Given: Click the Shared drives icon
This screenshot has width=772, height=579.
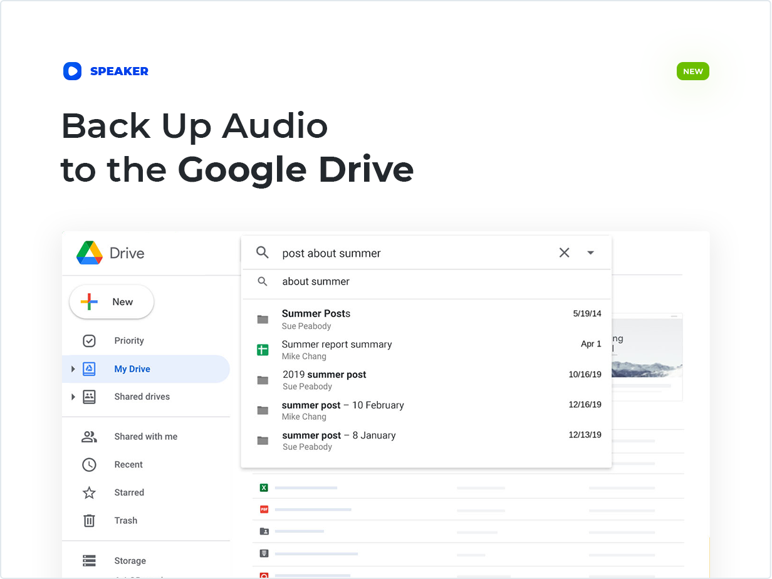Looking at the screenshot, I should pyautogui.click(x=89, y=397).
